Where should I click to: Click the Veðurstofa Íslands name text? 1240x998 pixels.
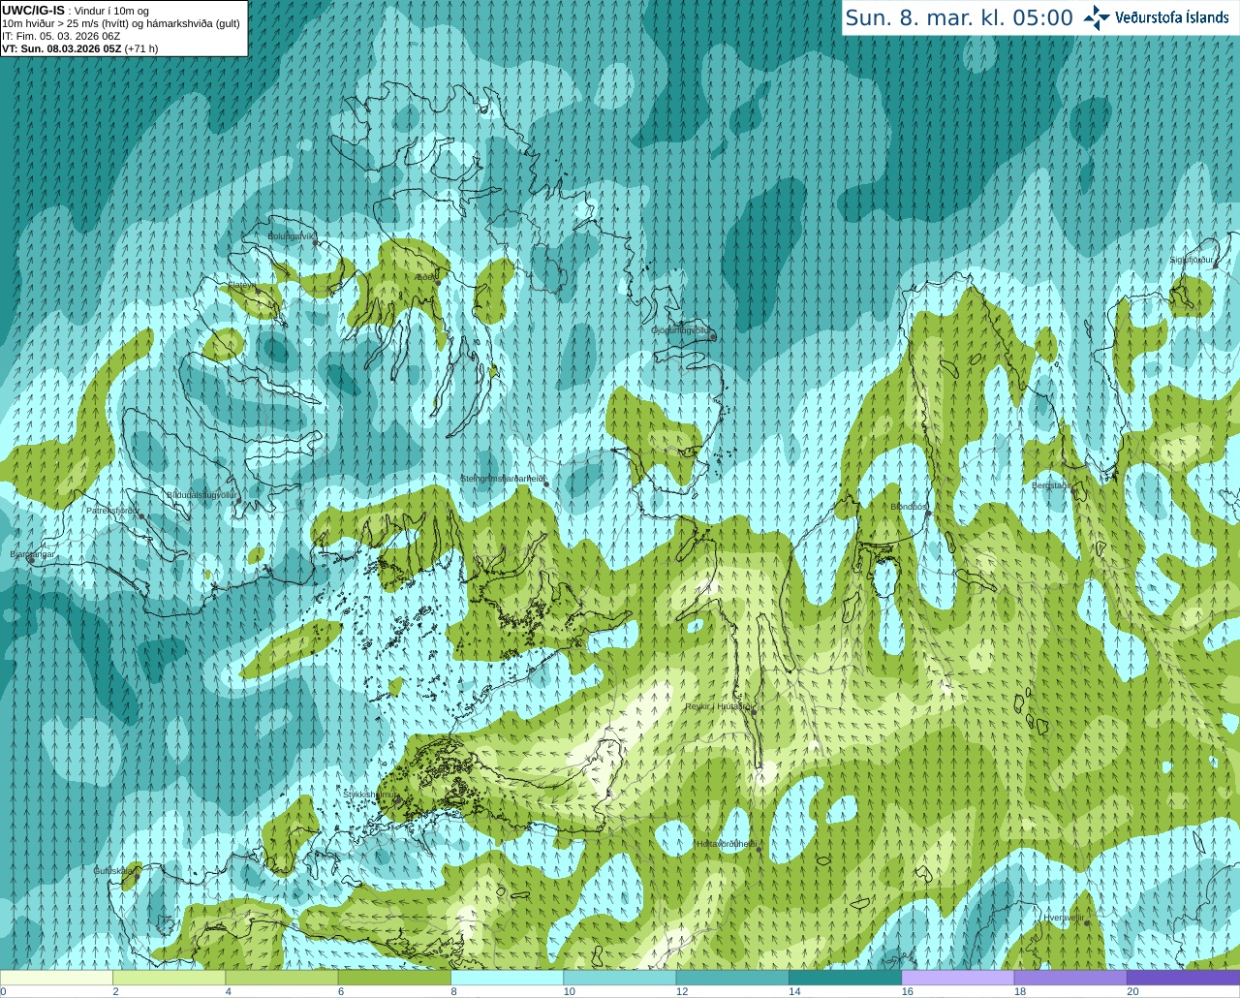(x=1171, y=17)
